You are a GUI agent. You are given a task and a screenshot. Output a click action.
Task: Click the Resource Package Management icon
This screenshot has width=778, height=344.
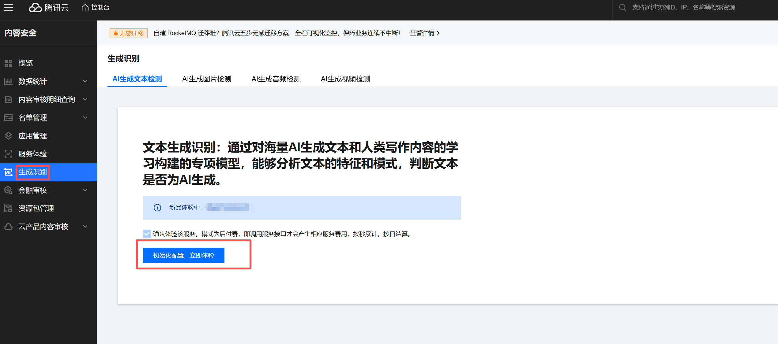[x=8, y=208]
